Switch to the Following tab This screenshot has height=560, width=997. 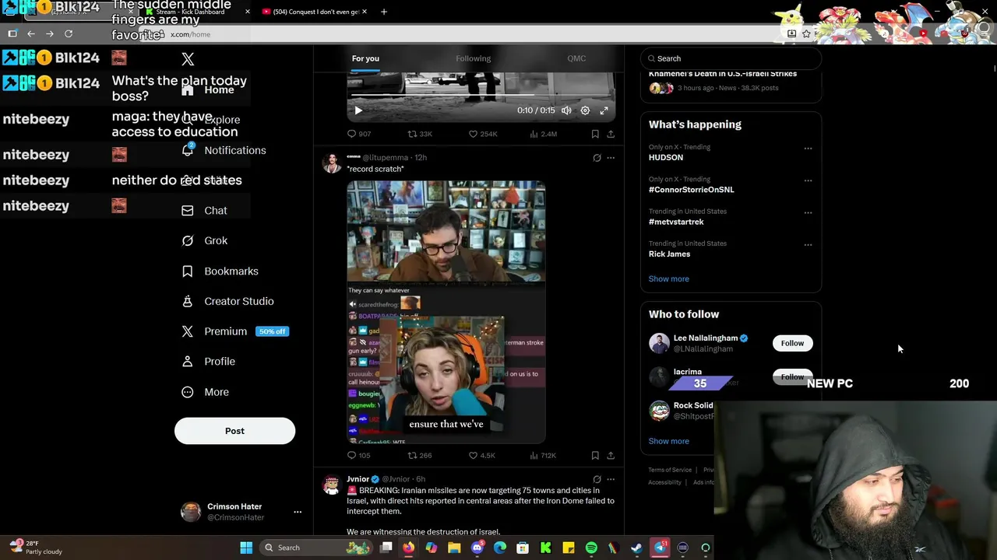[473, 58]
